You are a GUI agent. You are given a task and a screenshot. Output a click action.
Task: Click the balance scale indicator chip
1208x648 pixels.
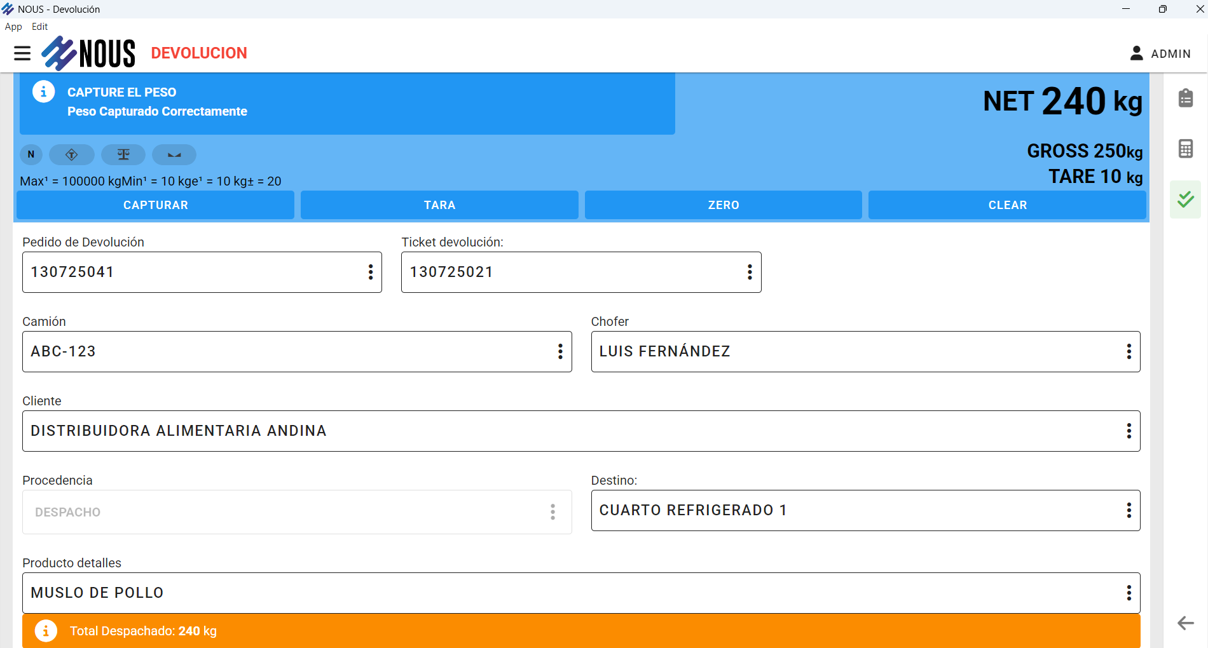click(123, 154)
